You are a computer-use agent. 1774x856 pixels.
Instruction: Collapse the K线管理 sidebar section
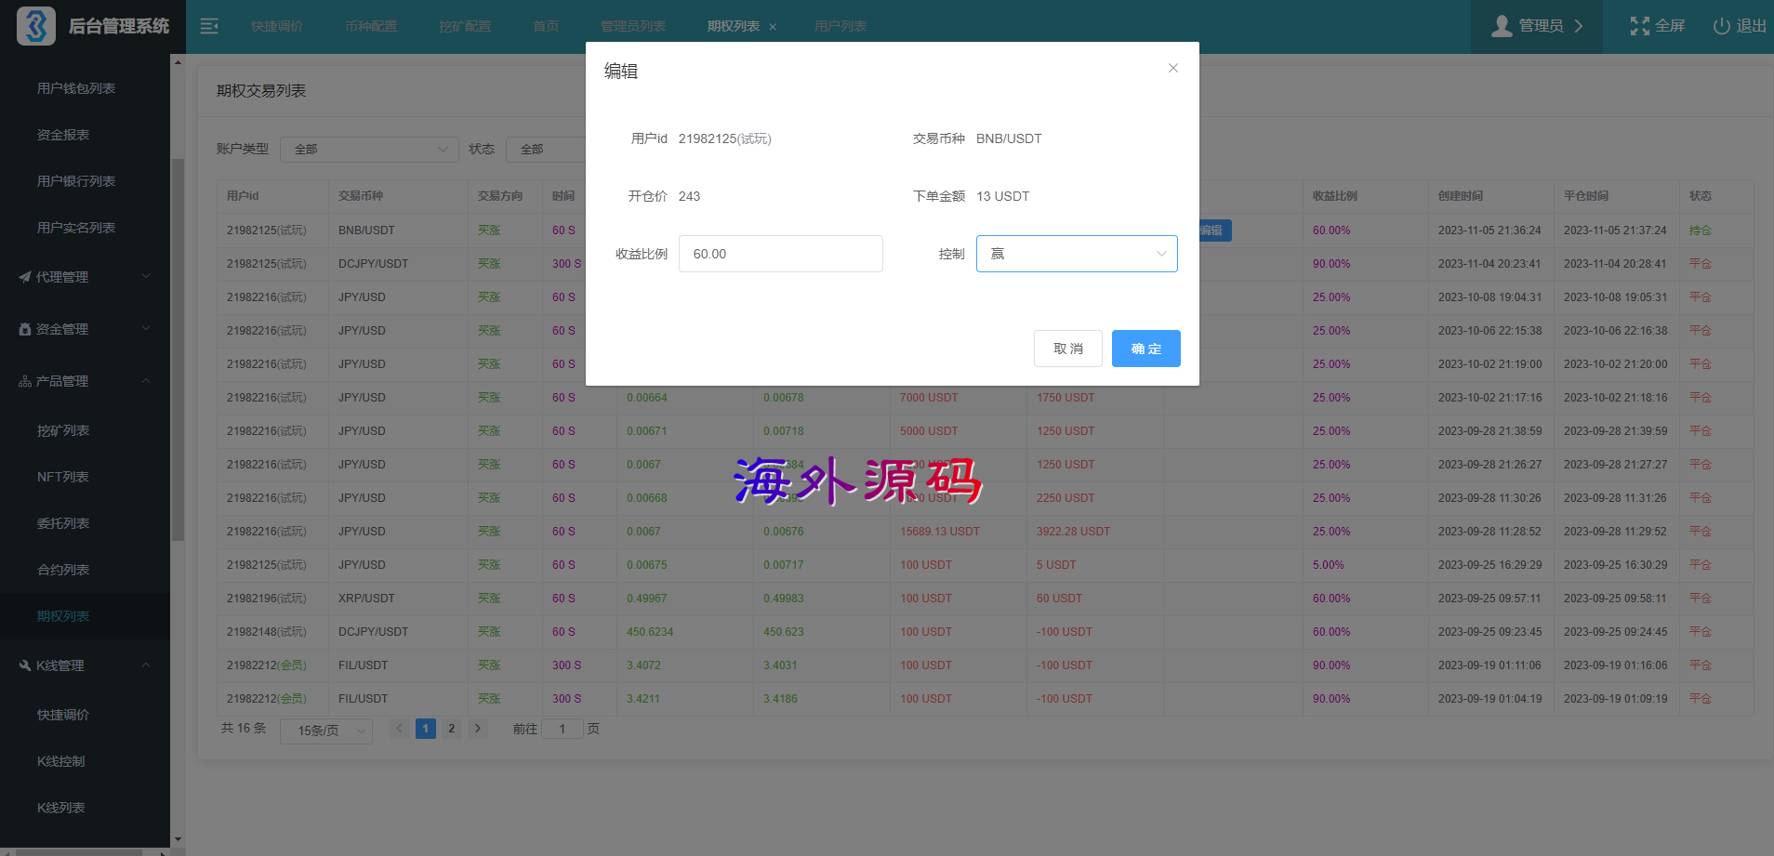click(x=85, y=665)
